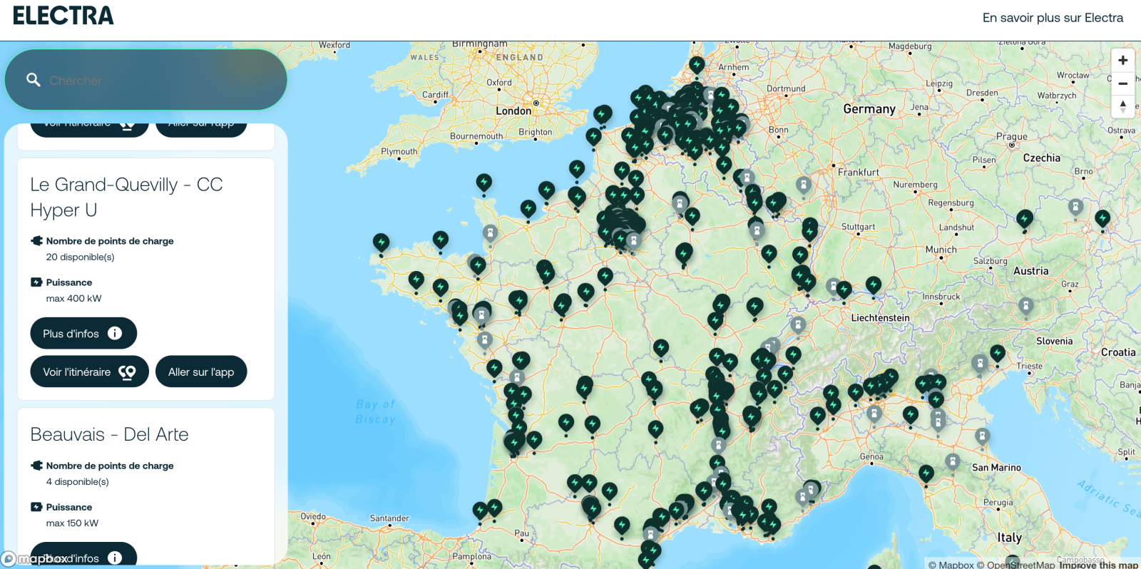This screenshot has height=569, width=1141.
Task: Click the ELECTRA logo
Action: (63, 16)
